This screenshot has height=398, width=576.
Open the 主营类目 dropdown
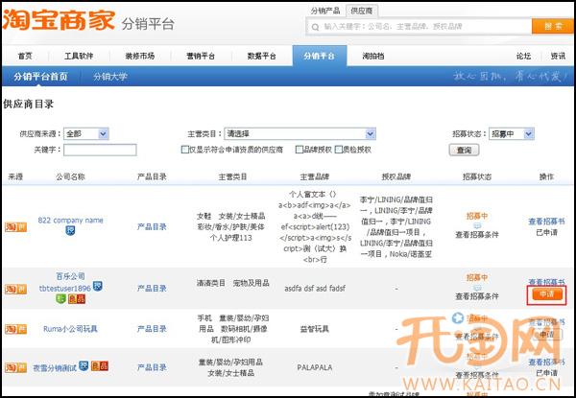300,134
